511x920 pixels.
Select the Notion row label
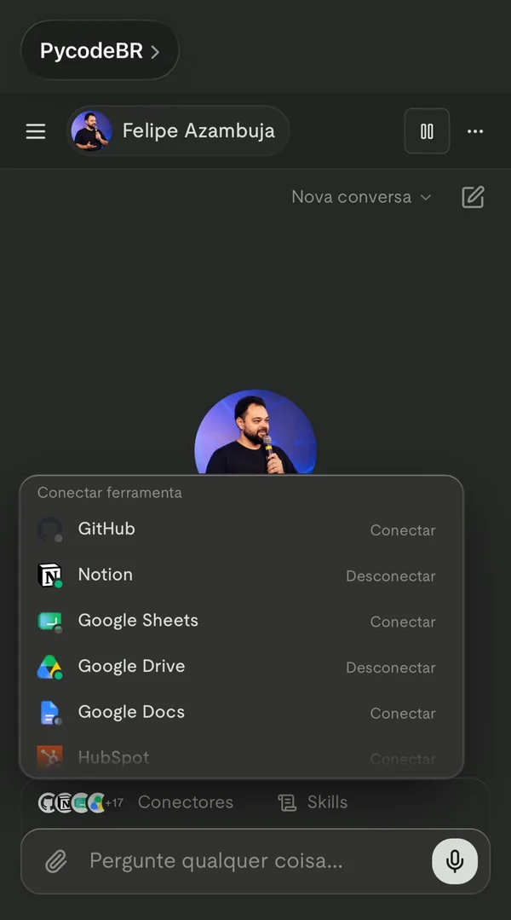(106, 575)
